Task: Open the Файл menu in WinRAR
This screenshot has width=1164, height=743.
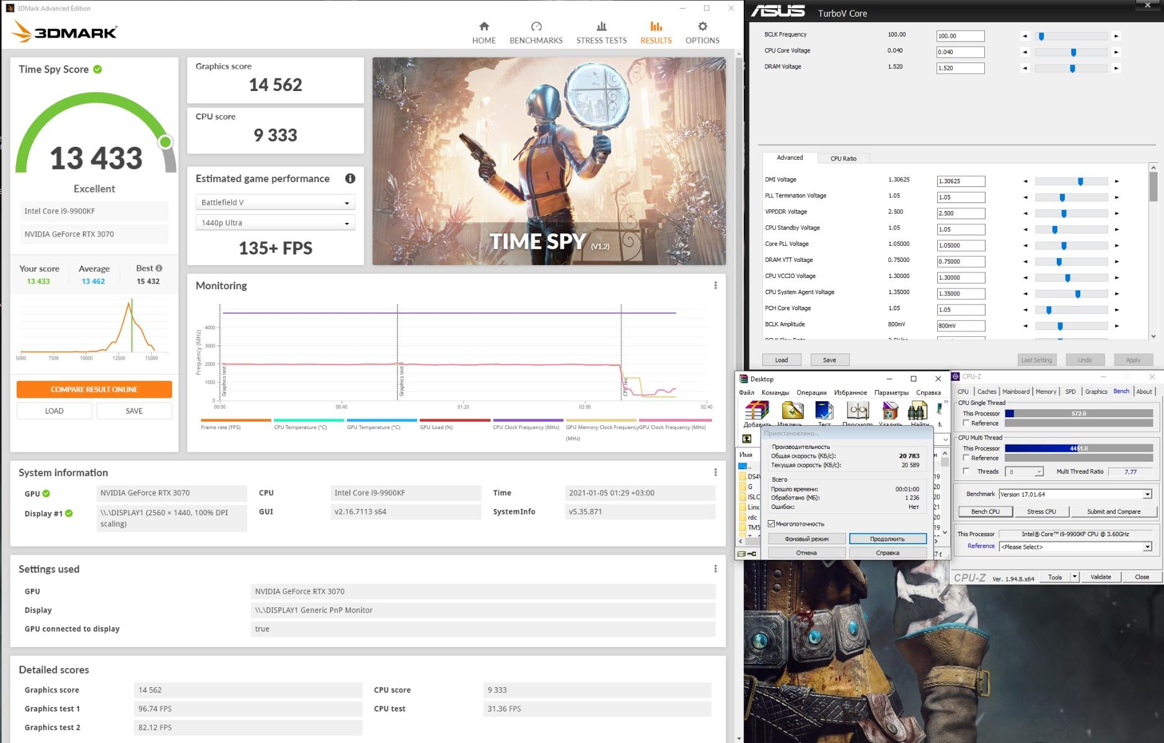Action: (746, 393)
